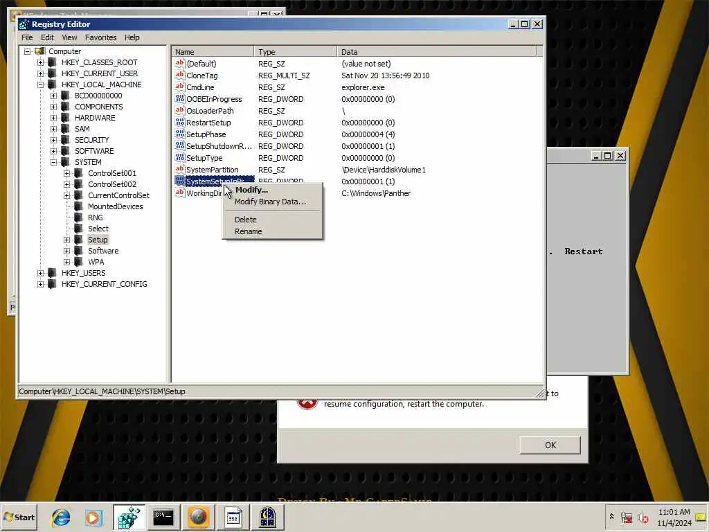This screenshot has width=709, height=532.
Task: Click the RestartSetup DWORD value icon
Action: pos(180,122)
